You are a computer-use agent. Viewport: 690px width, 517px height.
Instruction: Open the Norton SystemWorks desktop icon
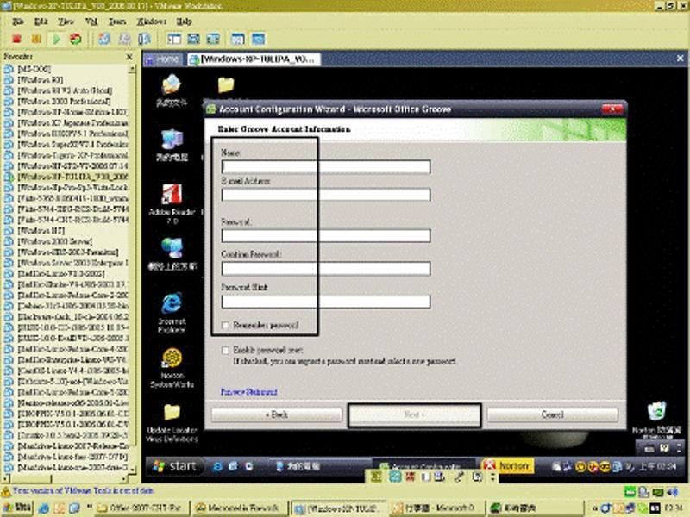[x=172, y=368]
